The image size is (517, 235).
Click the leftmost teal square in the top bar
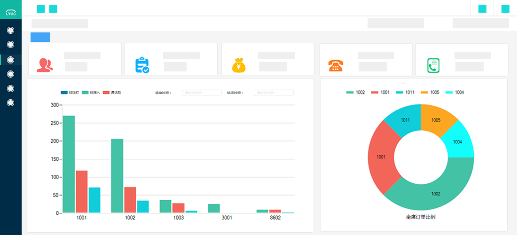click(x=41, y=8)
